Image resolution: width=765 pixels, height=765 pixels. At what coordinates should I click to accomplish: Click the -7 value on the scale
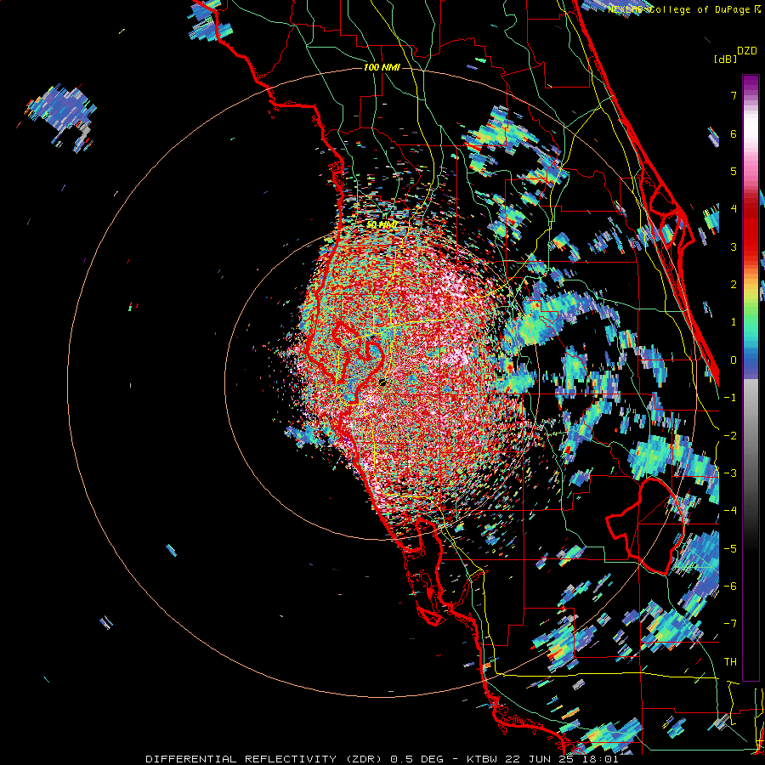click(730, 624)
